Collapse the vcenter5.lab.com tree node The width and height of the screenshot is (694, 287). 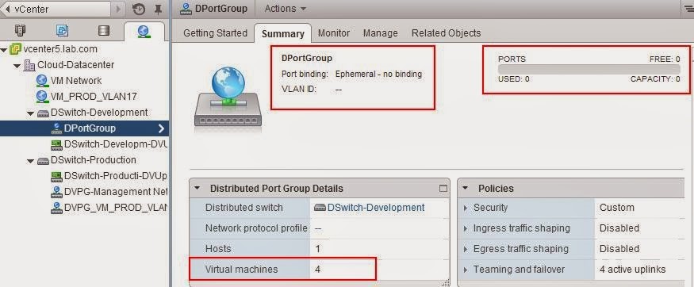tap(4, 49)
